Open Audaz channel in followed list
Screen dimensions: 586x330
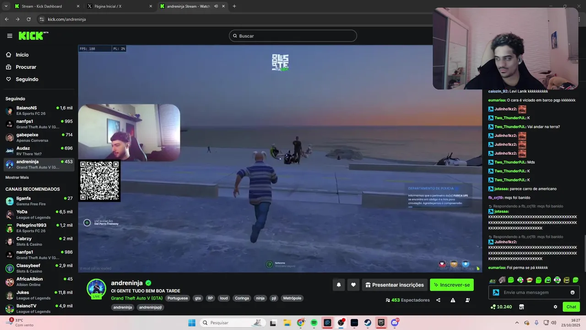39,151
